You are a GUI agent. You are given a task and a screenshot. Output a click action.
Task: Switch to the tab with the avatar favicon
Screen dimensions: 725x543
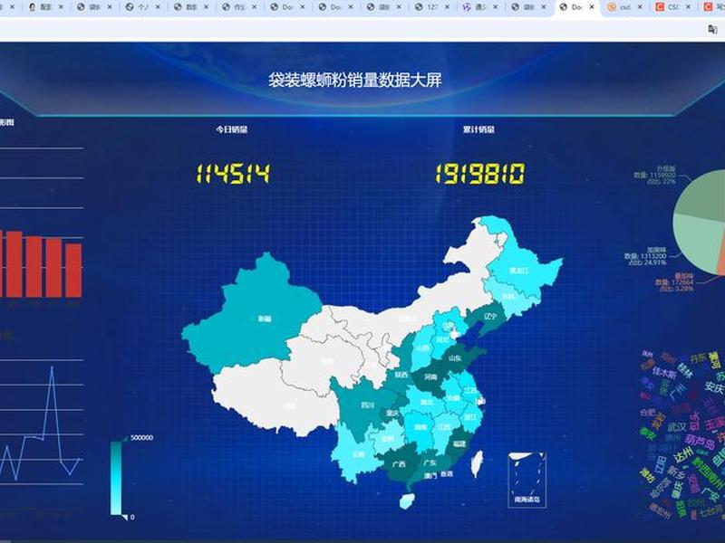[44, 7]
